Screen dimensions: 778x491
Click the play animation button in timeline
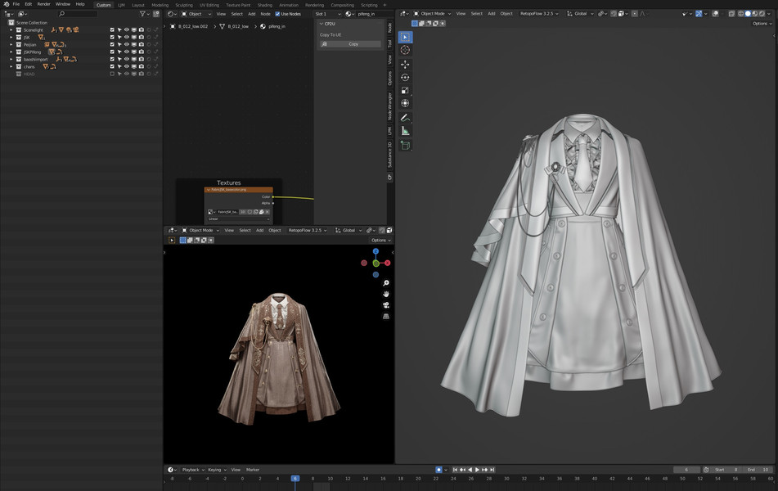pyautogui.click(x=476, y=470)
